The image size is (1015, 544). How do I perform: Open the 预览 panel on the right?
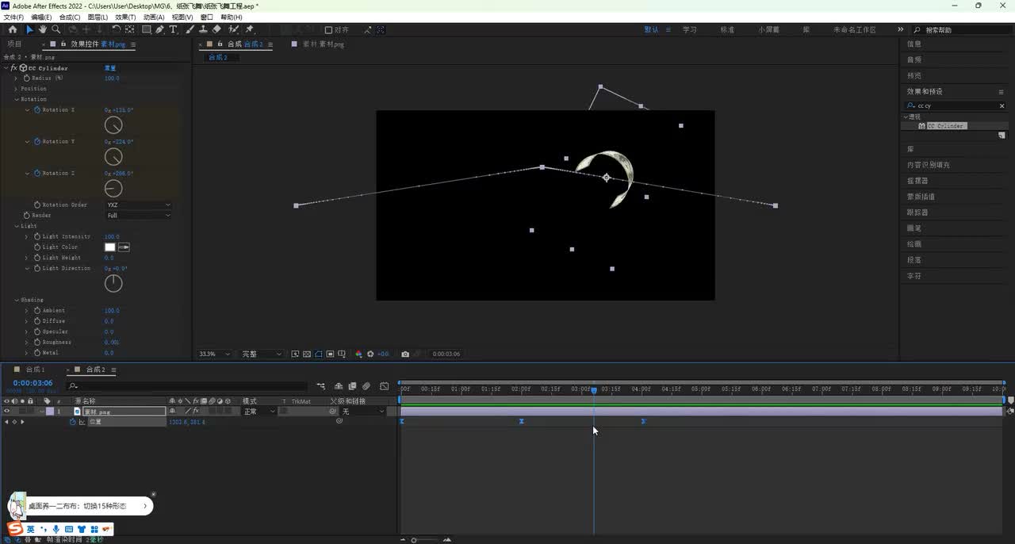click(914, 75)
